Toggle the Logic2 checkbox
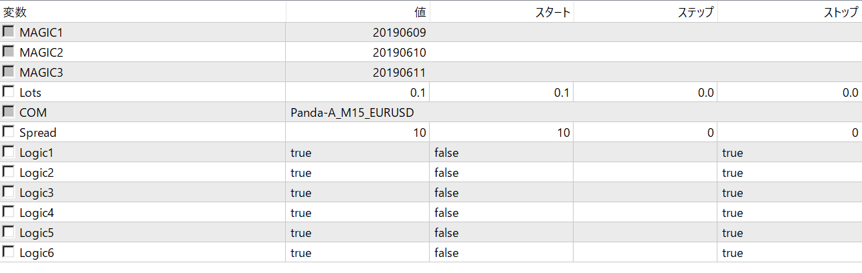This screenshot has height=273, width=862. pos(9,172)
